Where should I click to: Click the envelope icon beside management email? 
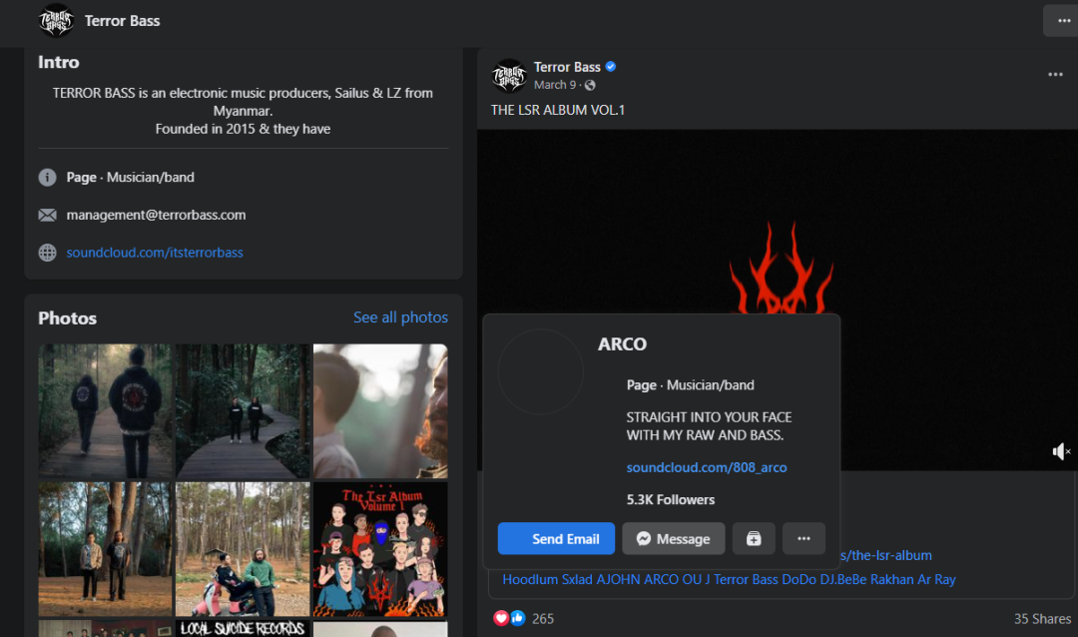tap(48, 216)
